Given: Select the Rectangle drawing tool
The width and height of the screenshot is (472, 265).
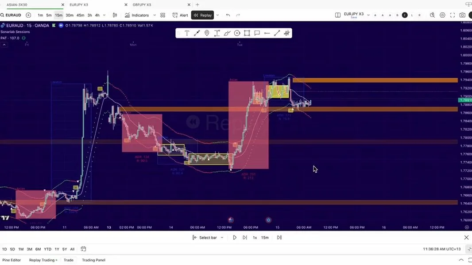Looking at the screenshot, I should 247,33.
